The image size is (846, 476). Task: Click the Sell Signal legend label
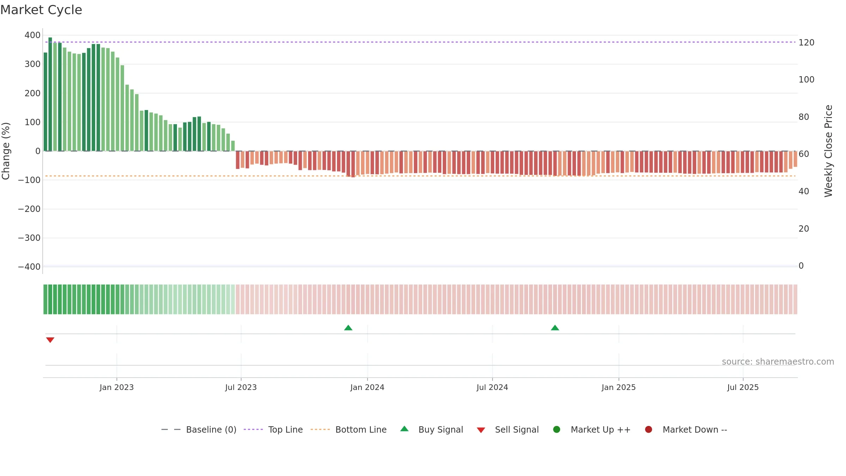pyautogui.click(x=517, y=429)
